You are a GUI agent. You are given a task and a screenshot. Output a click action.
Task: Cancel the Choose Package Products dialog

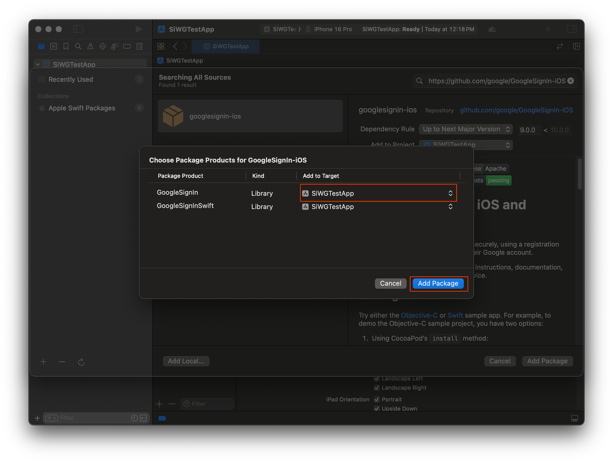391,283
